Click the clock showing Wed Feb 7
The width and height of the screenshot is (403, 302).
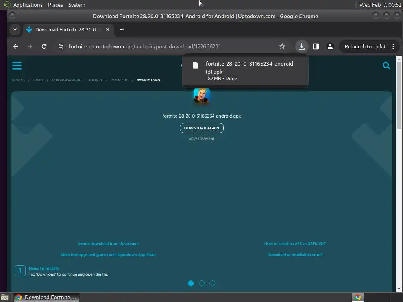pyautogui.click(x=381, y=5)
